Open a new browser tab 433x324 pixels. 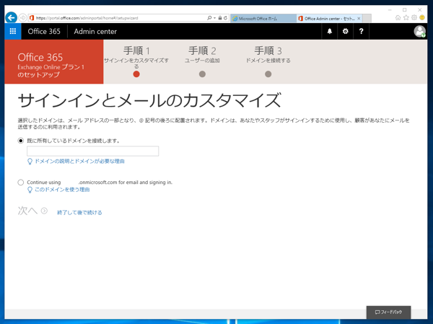pyautogui.click(x=367, y=19)
